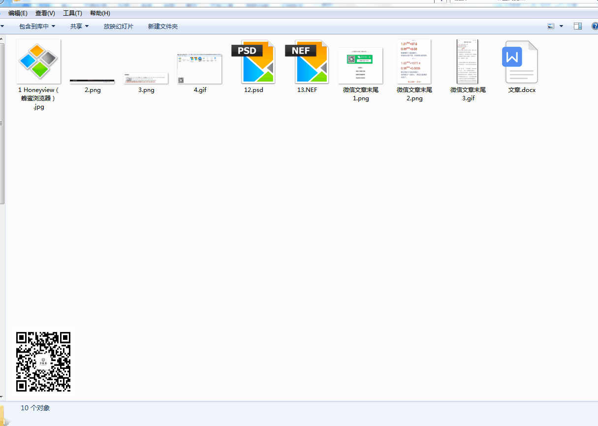The width and height of the screenshot is (598, 426).
Task: Select the 微信文章末尾3.gif thumbnail
Action: pyautogui.click(x=468, y=61)
